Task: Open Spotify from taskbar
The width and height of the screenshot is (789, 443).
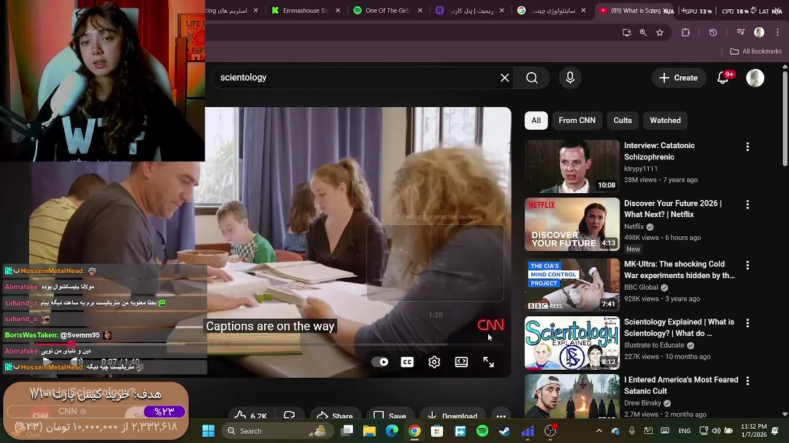Action: click(483, 431)
